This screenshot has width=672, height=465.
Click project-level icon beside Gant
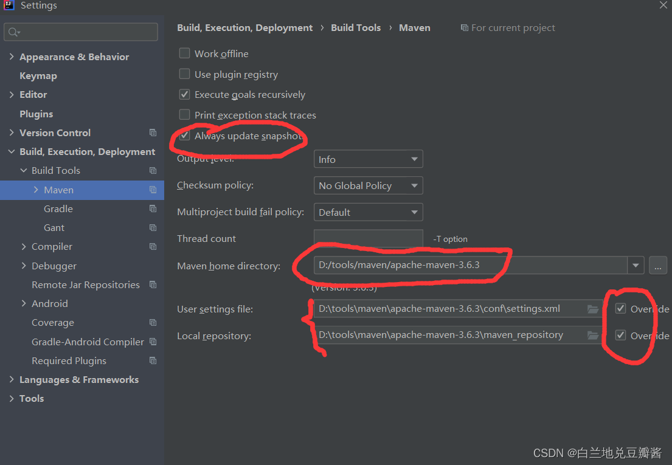153,227
